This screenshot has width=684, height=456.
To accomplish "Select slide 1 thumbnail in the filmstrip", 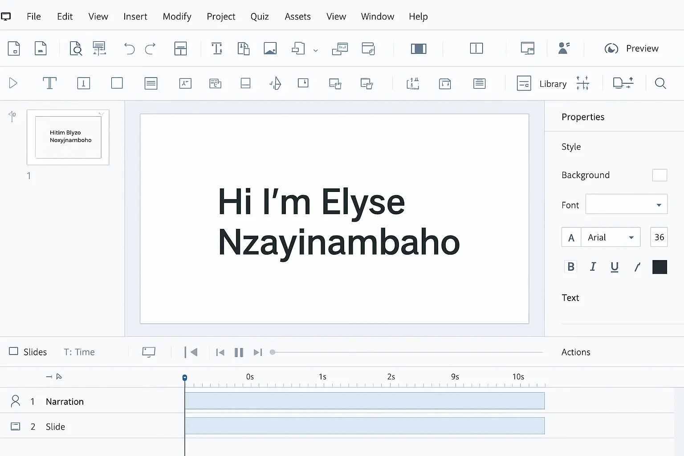I will coord(68,137).
